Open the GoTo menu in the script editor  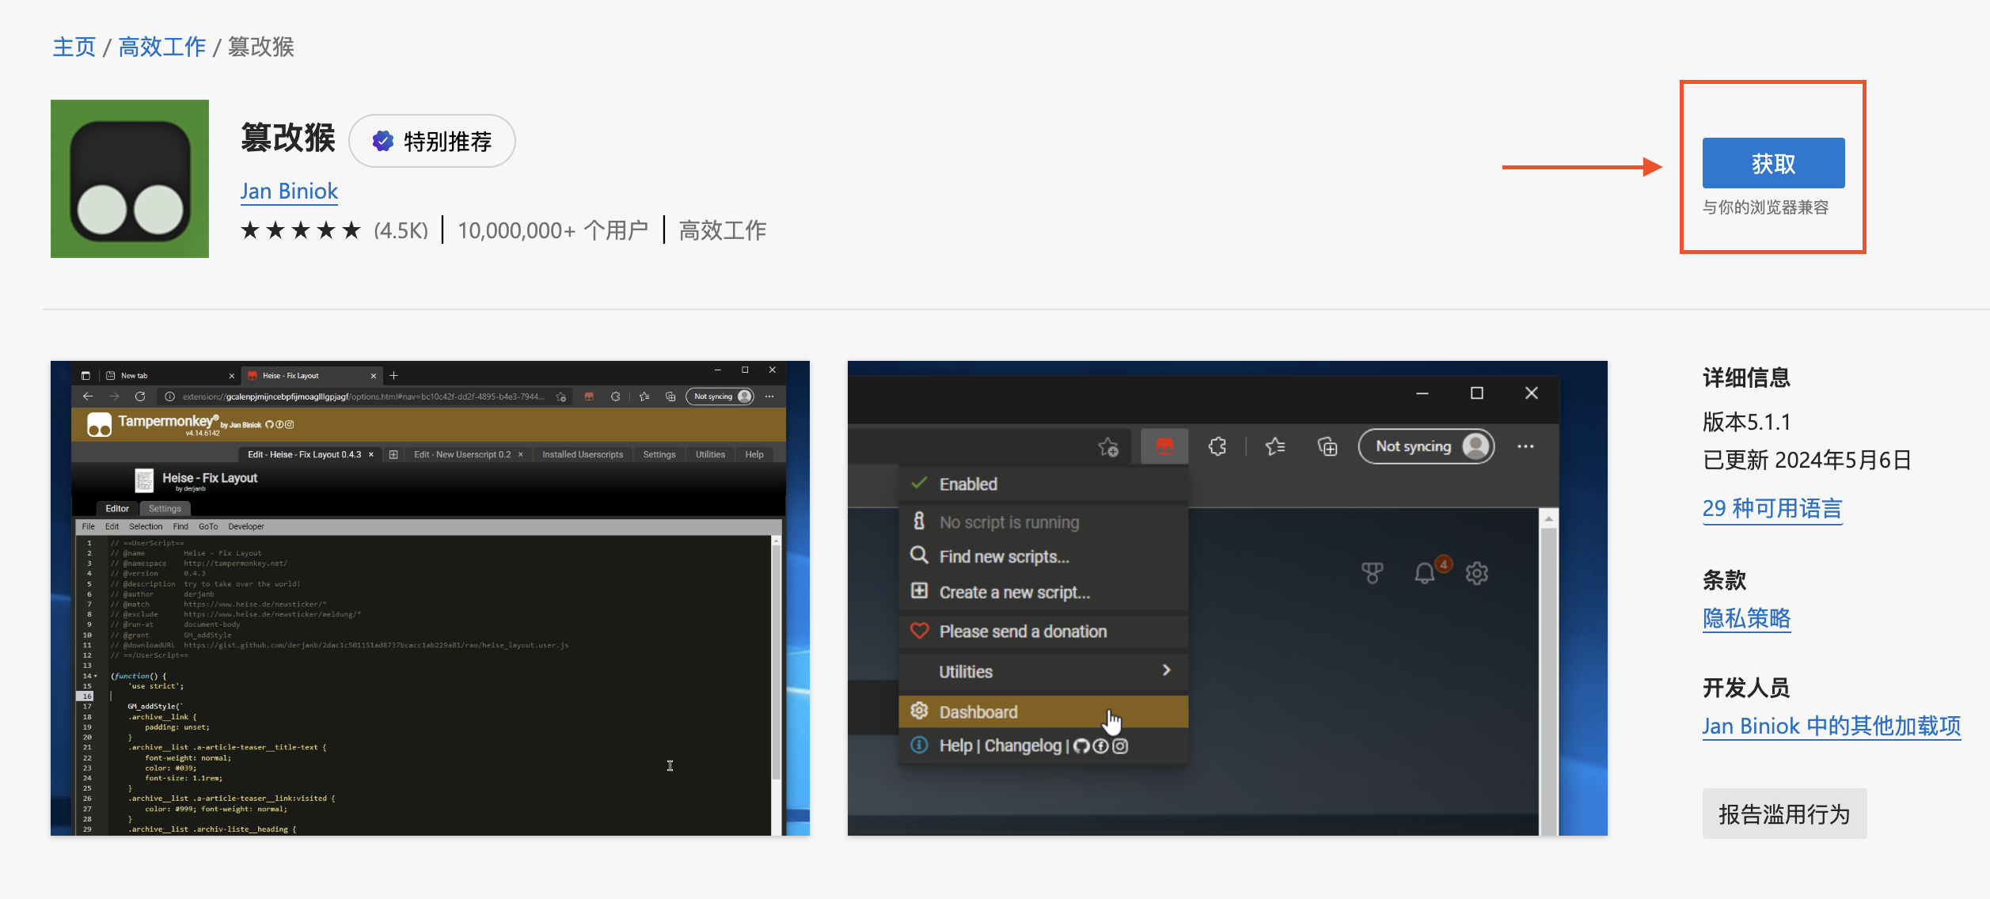(x=208, y=526)
